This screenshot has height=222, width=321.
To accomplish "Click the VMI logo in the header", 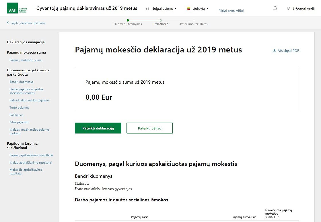I will tap(13, 9).
